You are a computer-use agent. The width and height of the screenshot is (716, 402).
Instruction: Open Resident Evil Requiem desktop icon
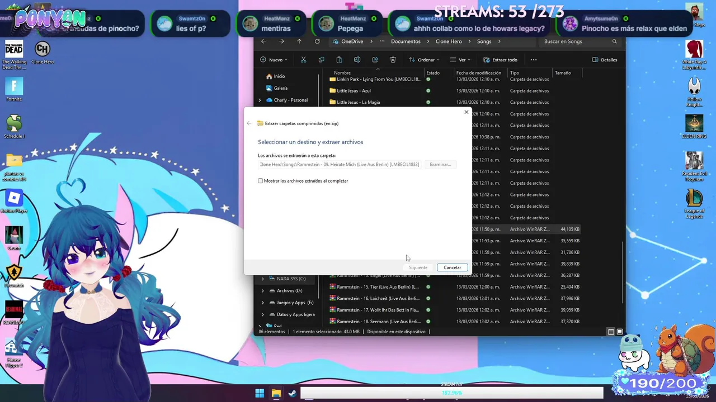point(694,167)
